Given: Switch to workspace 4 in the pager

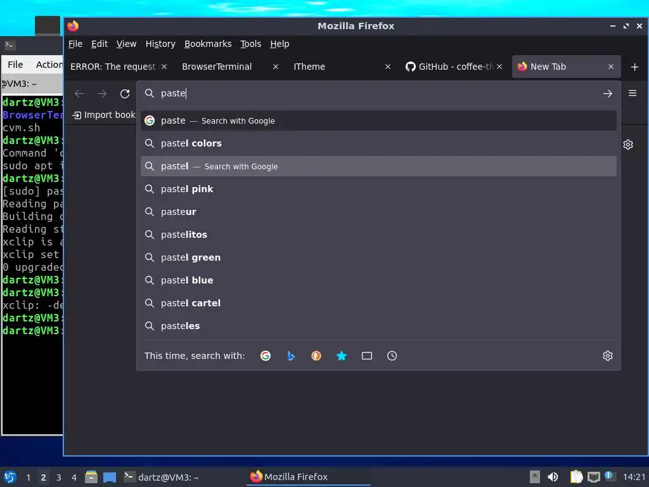Looking at the screenshot, I should [74, 477].
